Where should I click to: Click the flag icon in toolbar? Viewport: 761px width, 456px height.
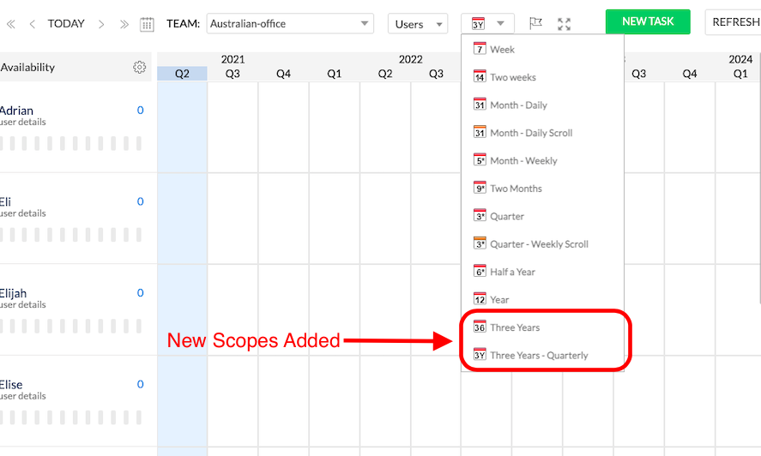click(536, 24)
